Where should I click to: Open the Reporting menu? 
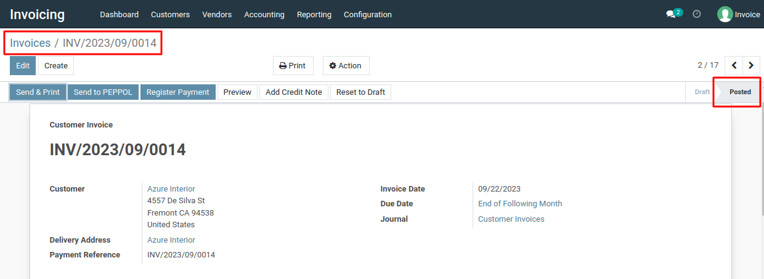(314, 14)
